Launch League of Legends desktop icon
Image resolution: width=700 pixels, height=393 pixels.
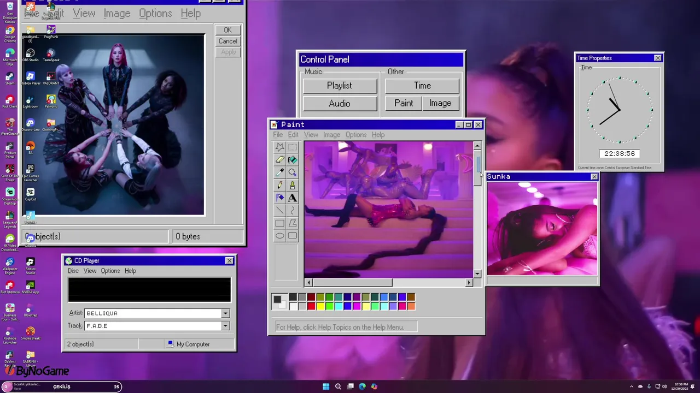tap(10, 218)
